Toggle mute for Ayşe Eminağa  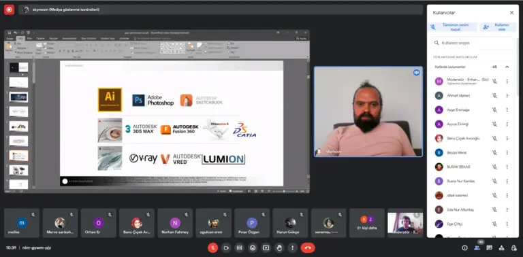494,110
